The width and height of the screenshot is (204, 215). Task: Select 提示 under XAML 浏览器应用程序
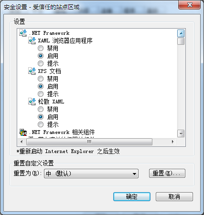pos(41,63)
